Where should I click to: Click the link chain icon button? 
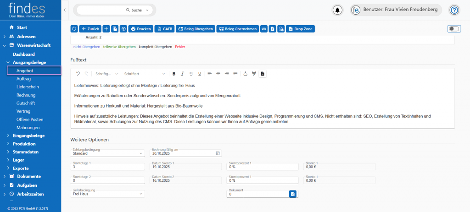[x=264, y=29]
